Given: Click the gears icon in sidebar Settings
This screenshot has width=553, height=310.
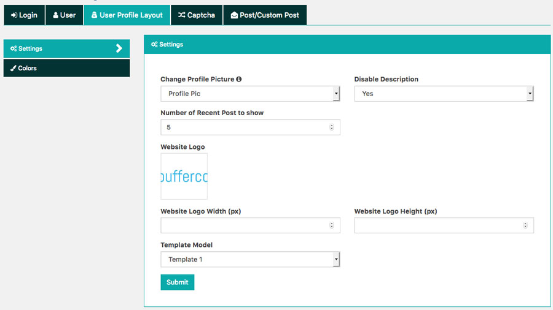Looking at the screenshot, I should 14,48.
